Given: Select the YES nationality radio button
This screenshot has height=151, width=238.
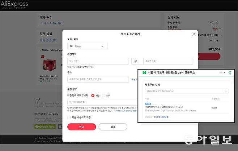Looking at the screenshot, I should 93,96.
